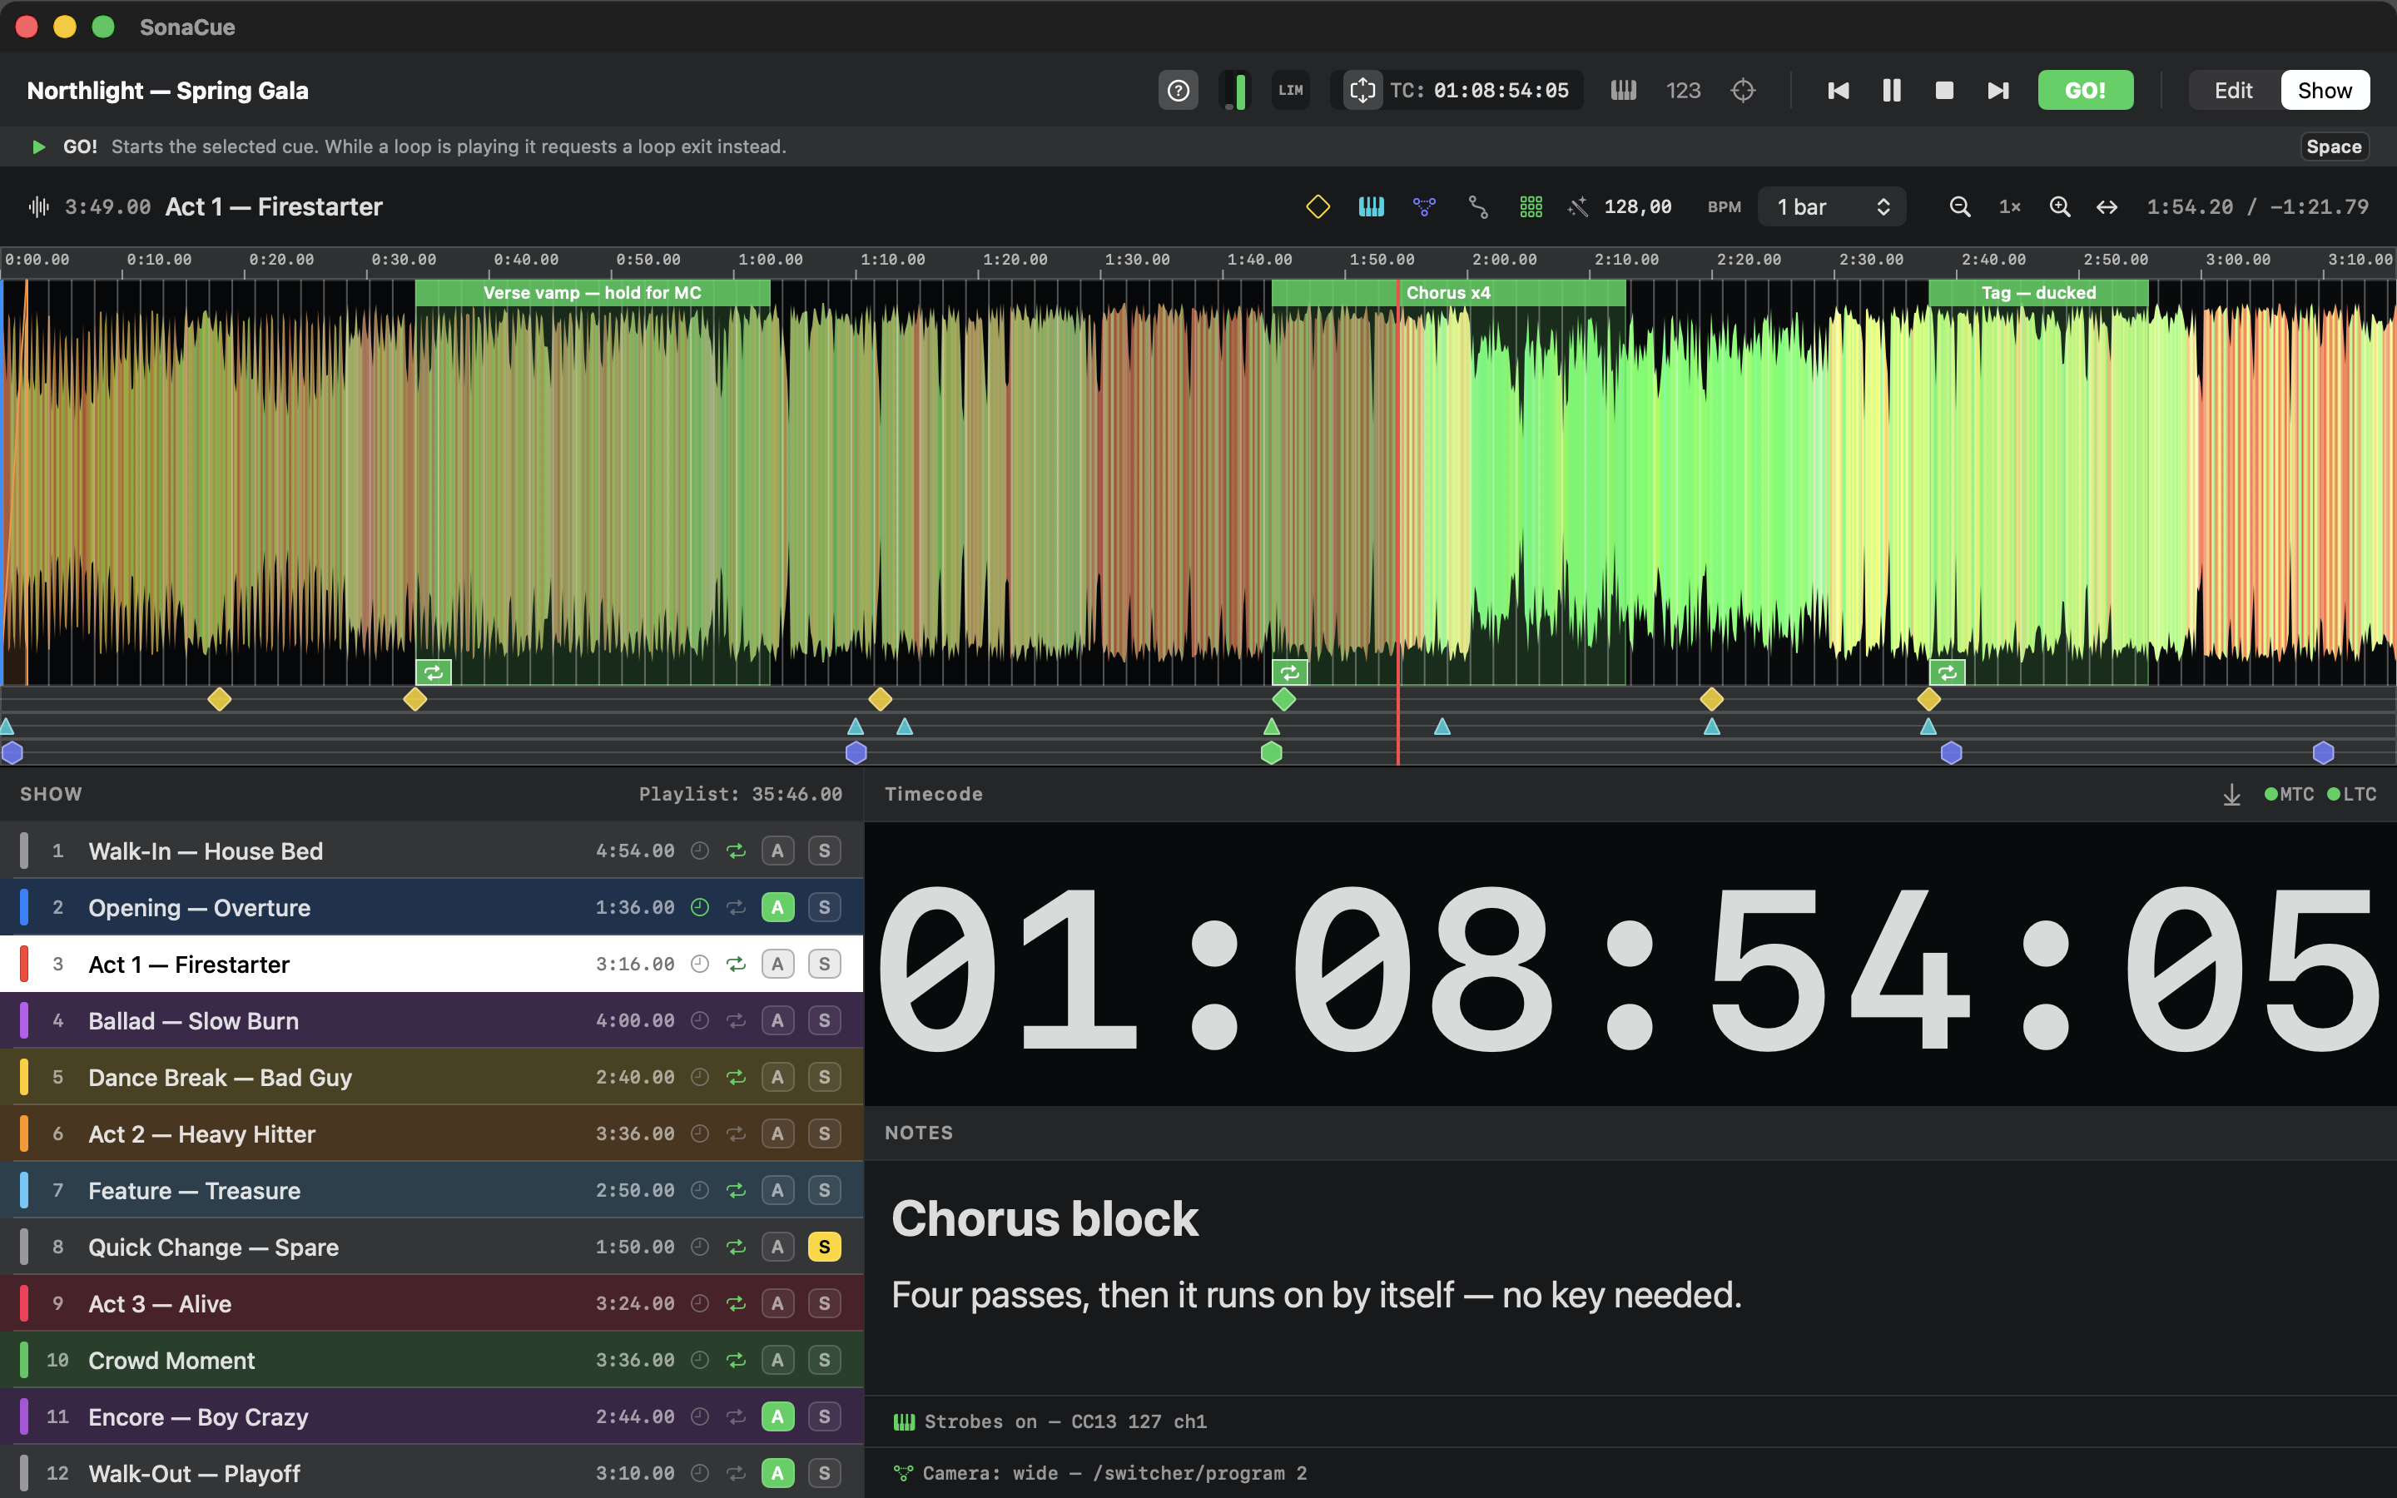Select the Dance Break — Bad Guy cue
2397x1498 pixels.
432,1077
